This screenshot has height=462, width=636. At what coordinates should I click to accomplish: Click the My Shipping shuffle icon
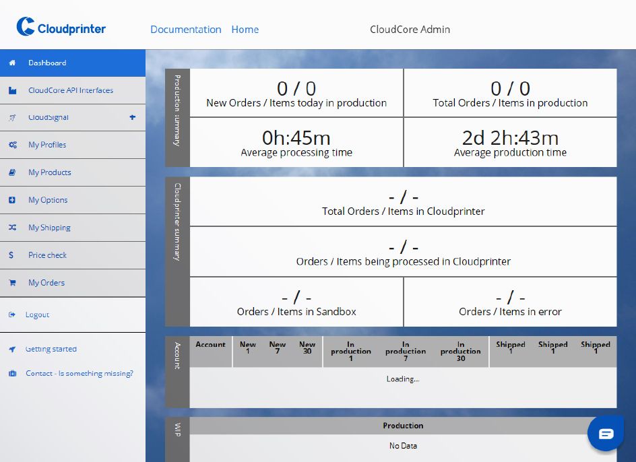click(x=13, y=228)
